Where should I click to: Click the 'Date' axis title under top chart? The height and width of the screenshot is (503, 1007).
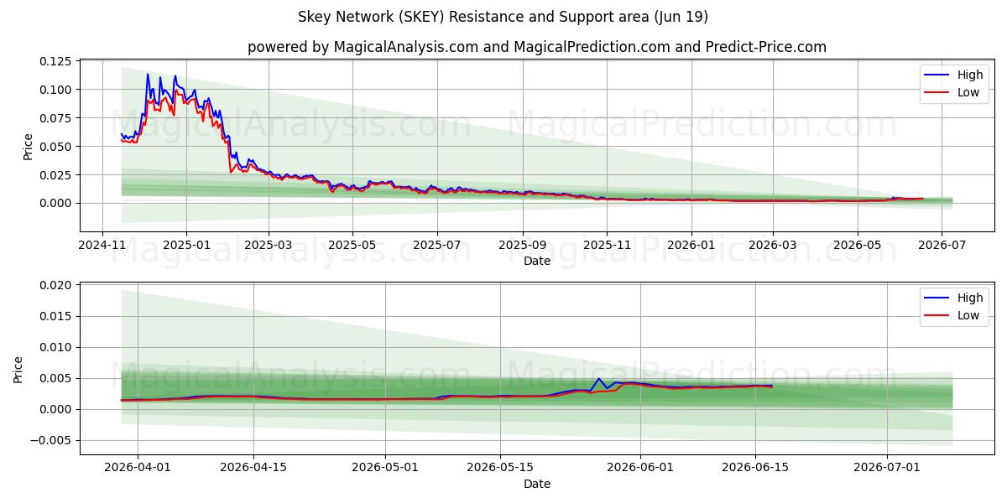click(537, 261)
